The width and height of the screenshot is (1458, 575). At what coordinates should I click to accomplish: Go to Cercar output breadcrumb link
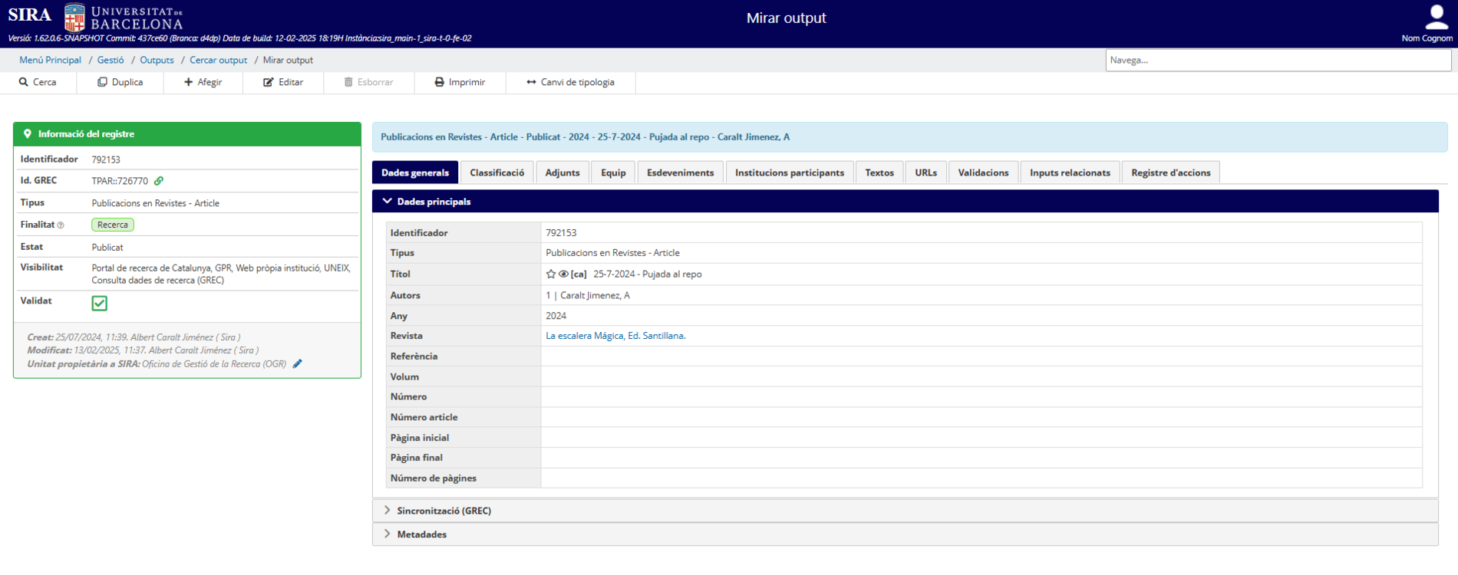pyautogui.click(x=218, y=60)
